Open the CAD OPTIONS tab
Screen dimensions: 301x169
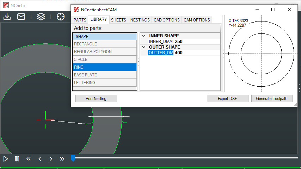click(167, 20)
